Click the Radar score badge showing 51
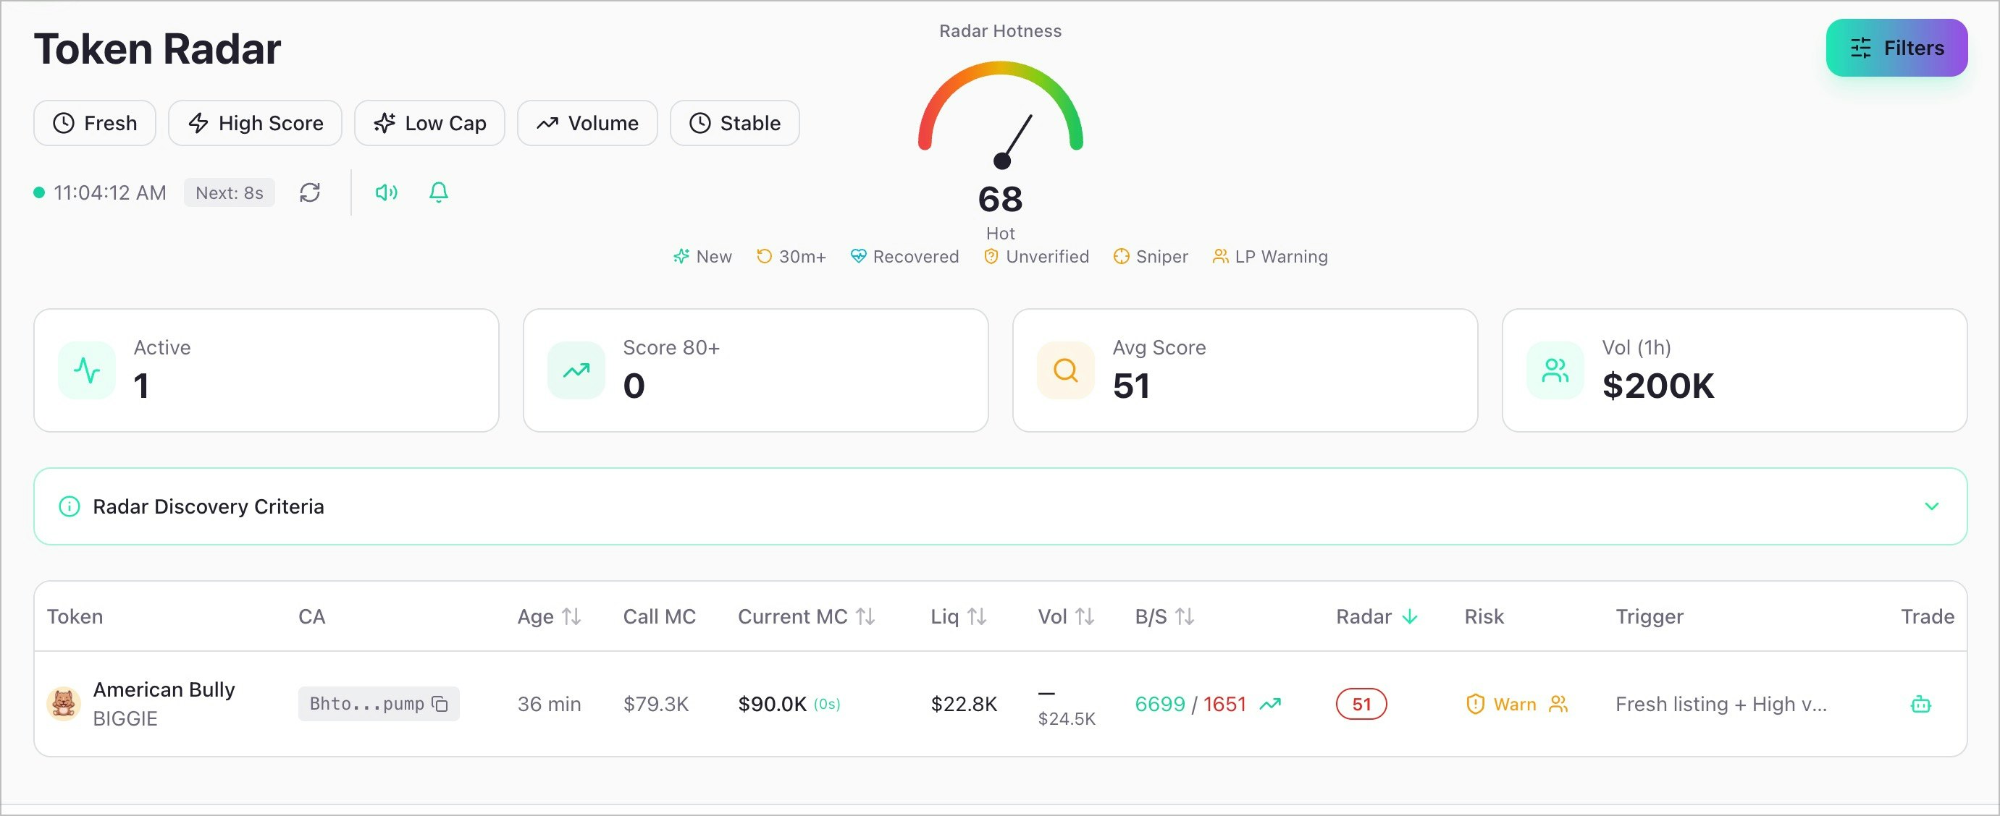The image size is (2000, 816). tap(1361, 704)
